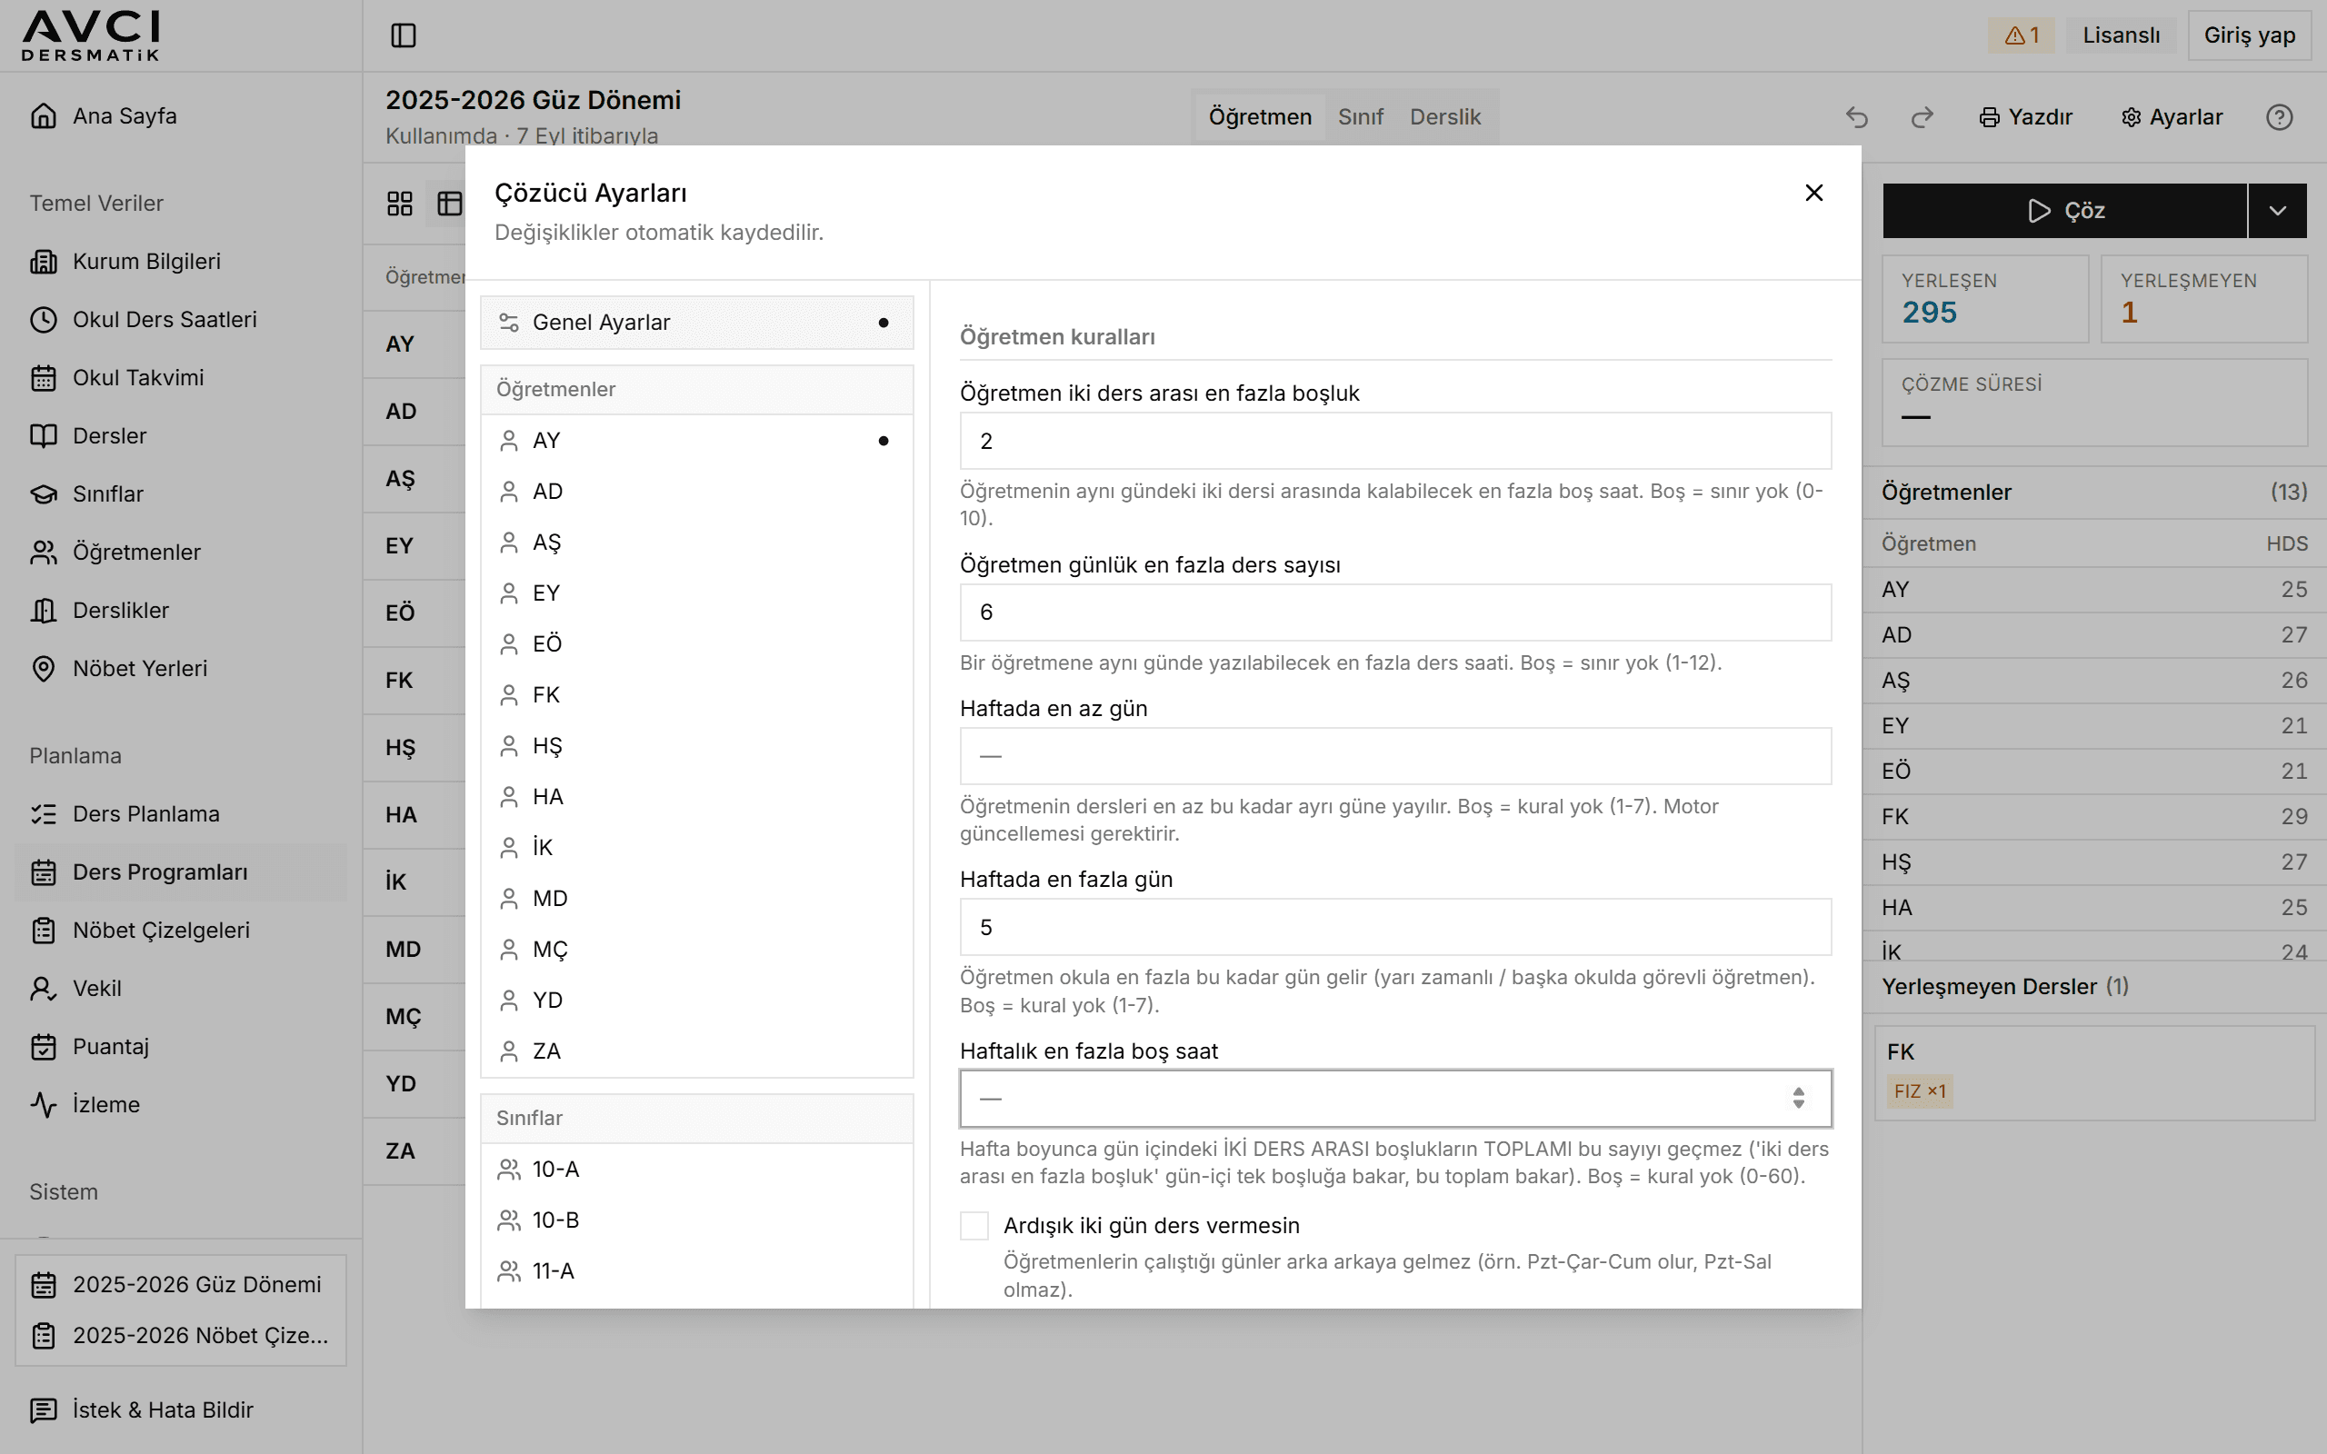This screenshot has height=1454, width=2327.
Task: Select class 10-A in dialog list
Action: (697, 1170)
